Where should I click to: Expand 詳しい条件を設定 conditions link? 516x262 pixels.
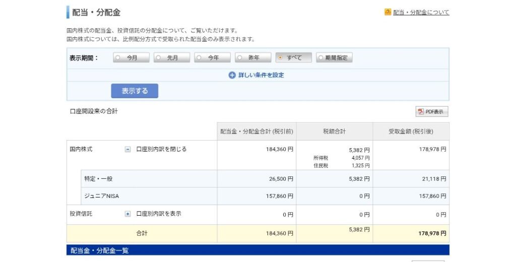point(261,75)
